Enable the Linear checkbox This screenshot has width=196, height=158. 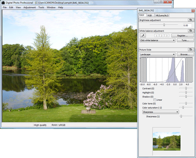(155, 100)
